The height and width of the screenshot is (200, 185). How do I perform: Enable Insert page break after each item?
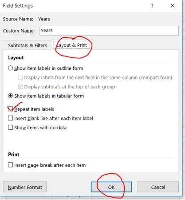coord(10,165)
